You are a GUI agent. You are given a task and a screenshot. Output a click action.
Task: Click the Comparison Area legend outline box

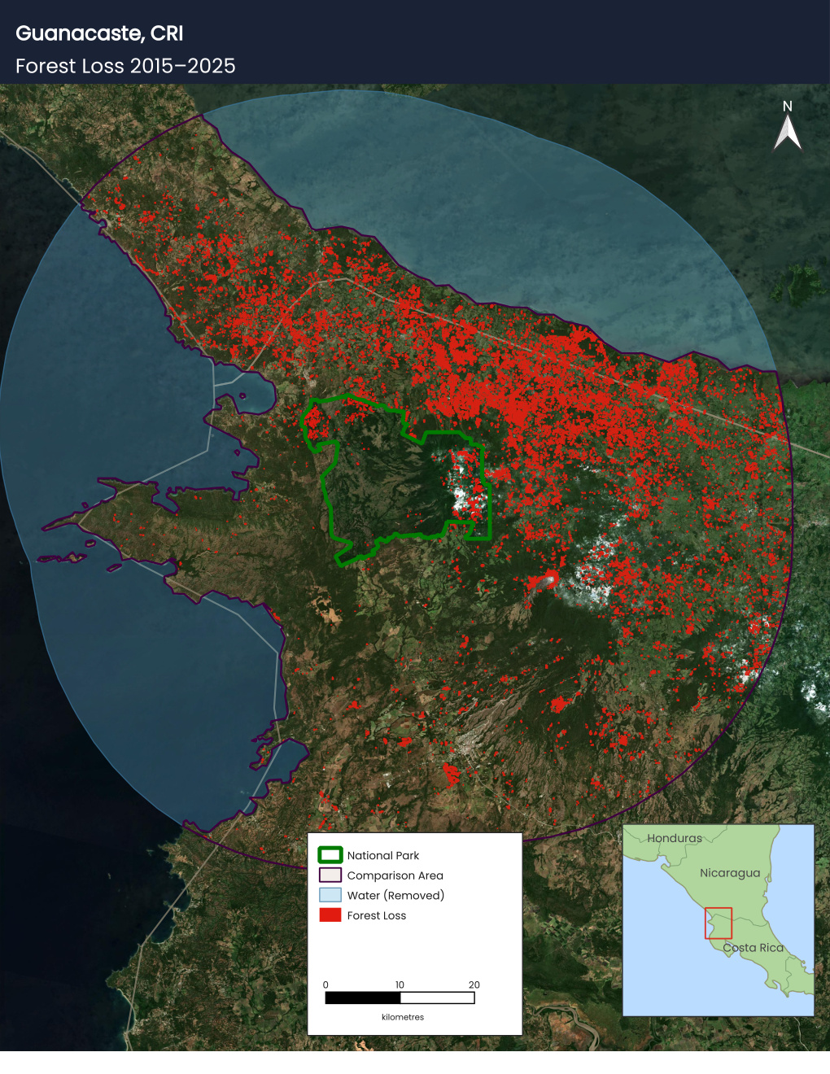click(330, 875)
